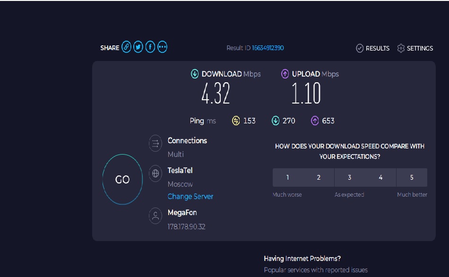
Task: Copy the share link icon
Action: [x=126, y=47]
